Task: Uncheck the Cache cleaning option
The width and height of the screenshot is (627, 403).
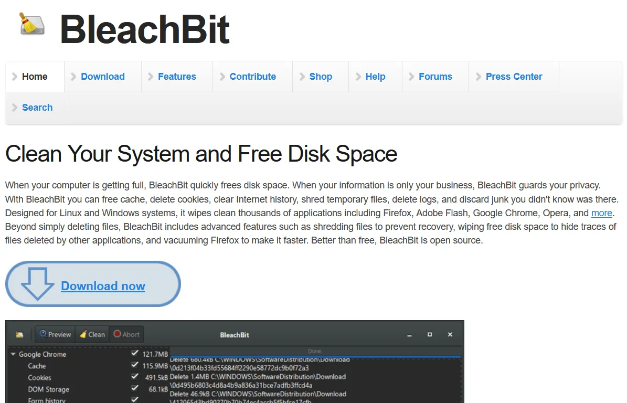Action: click(135, 365)
